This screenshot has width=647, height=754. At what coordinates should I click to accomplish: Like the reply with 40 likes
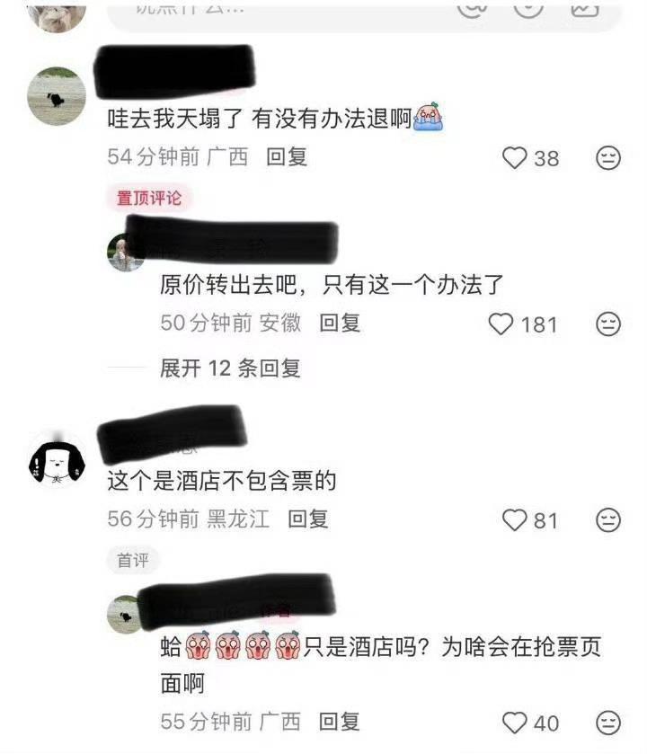point(514,723)
